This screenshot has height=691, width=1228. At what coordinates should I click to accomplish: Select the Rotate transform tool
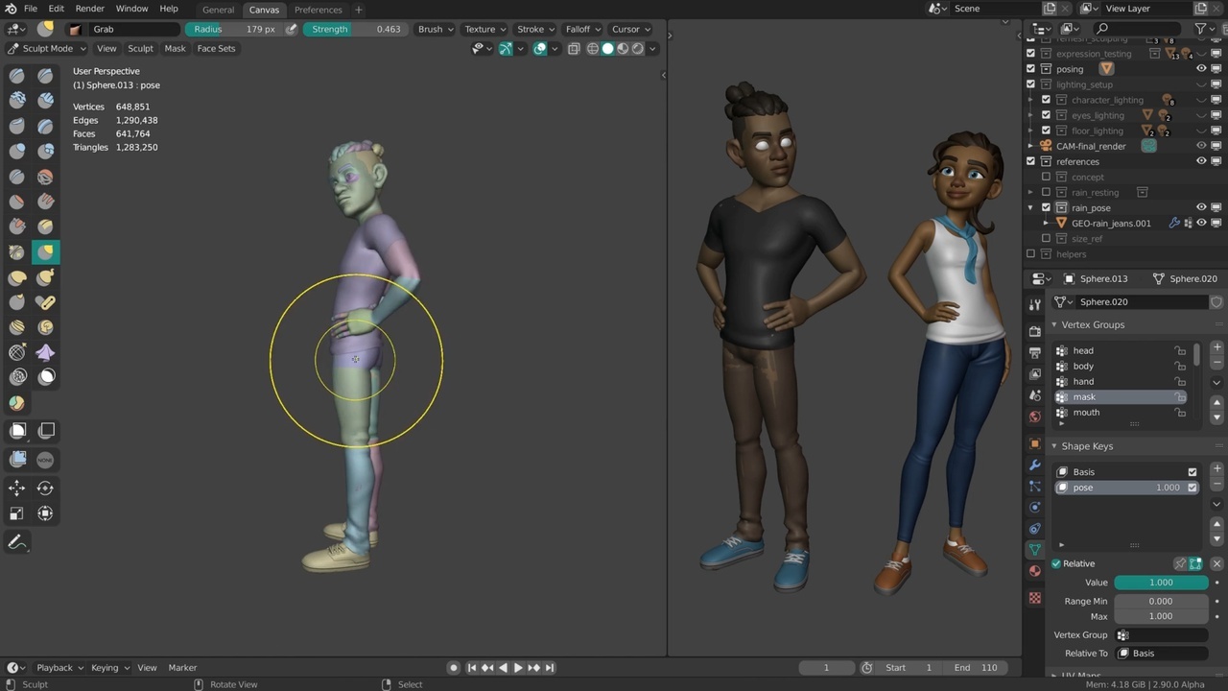click(45, 488)
